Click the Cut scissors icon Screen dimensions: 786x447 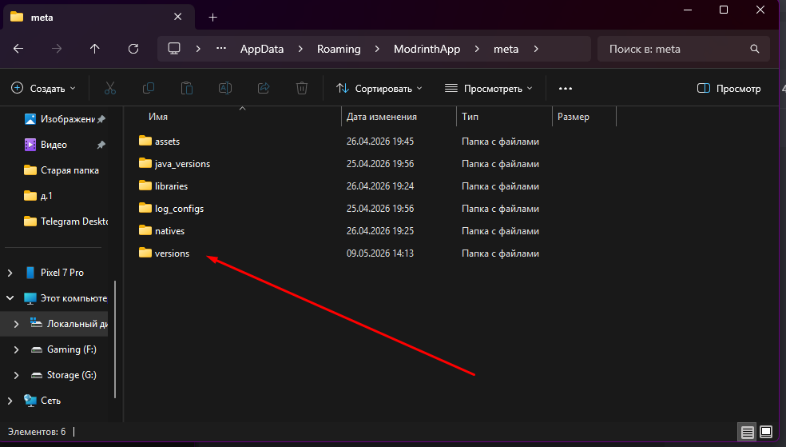point(109,88)
